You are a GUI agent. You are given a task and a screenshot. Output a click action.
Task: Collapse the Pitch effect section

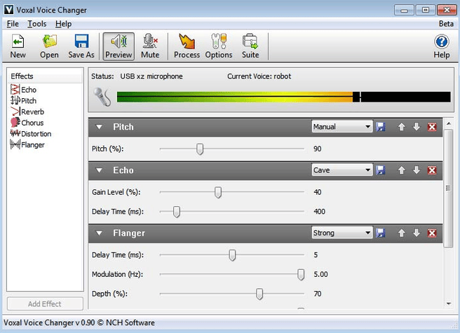click(99, 127)
